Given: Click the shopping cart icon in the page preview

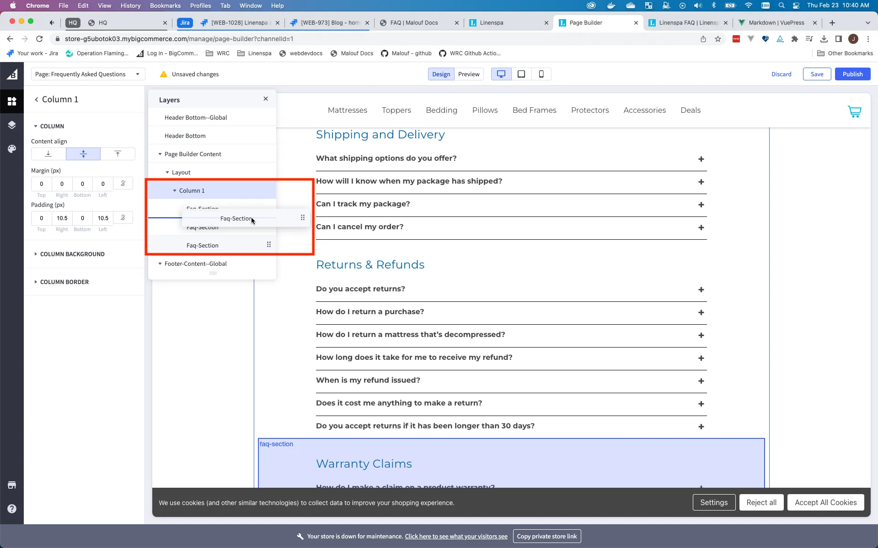Looking at the screenshot, I should tap(854, 111).
